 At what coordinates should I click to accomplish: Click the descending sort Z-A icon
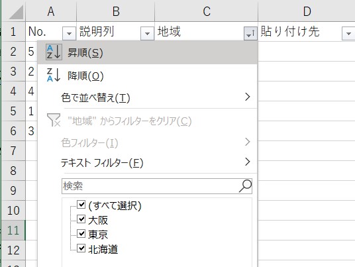(x=54, y=75)
